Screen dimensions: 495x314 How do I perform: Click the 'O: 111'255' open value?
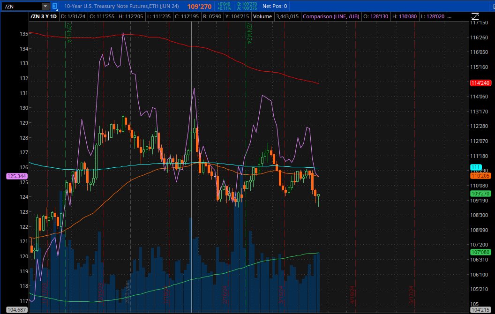pyautogui.click(x=102, y=16)
